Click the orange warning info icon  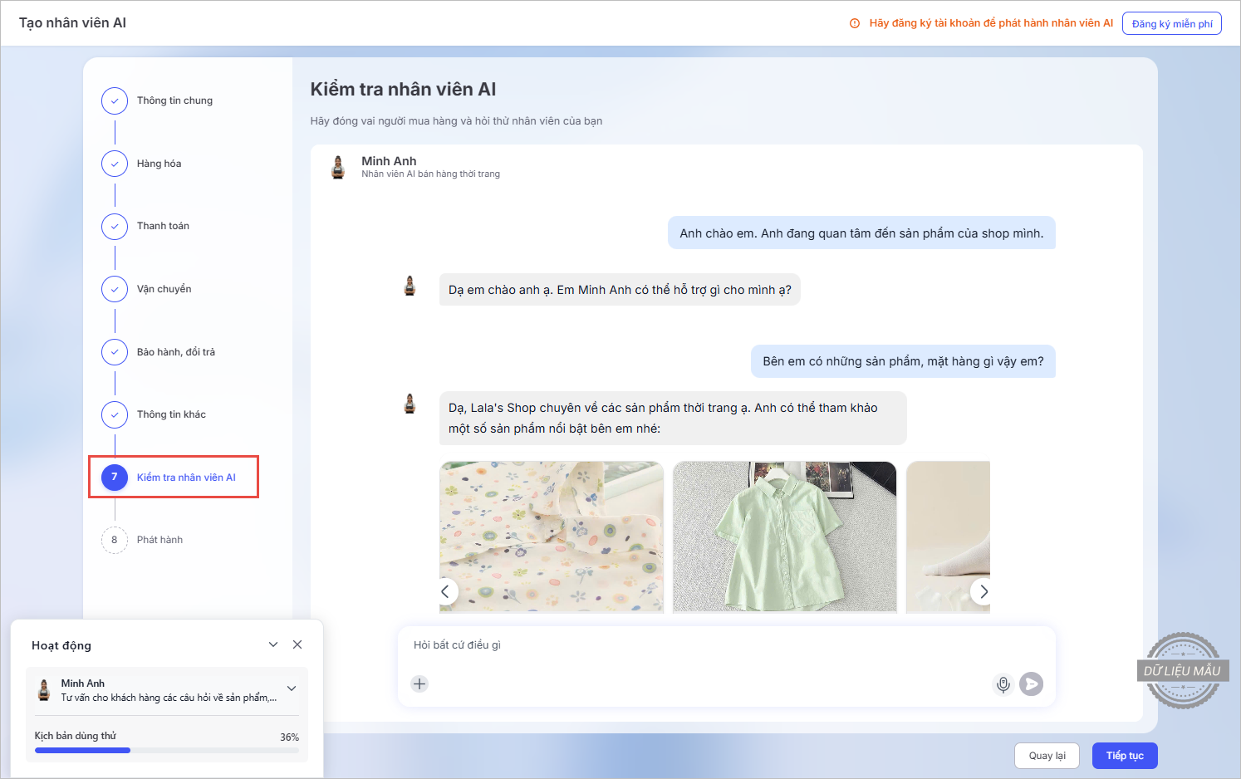(855, 23)
